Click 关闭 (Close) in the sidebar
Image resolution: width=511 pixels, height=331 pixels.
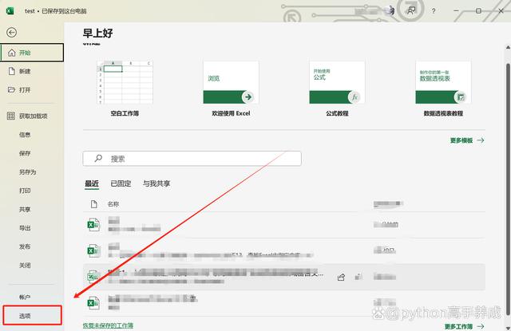tap(25, 266)
